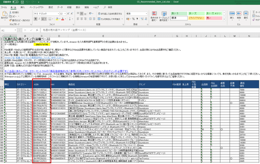260x164 pixels.
Task: Click decrease decimal places icon
Action: pos(146,19)
